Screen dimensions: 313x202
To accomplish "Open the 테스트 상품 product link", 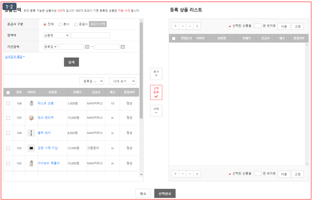I will pyautogui.click(x=46, y=103).
